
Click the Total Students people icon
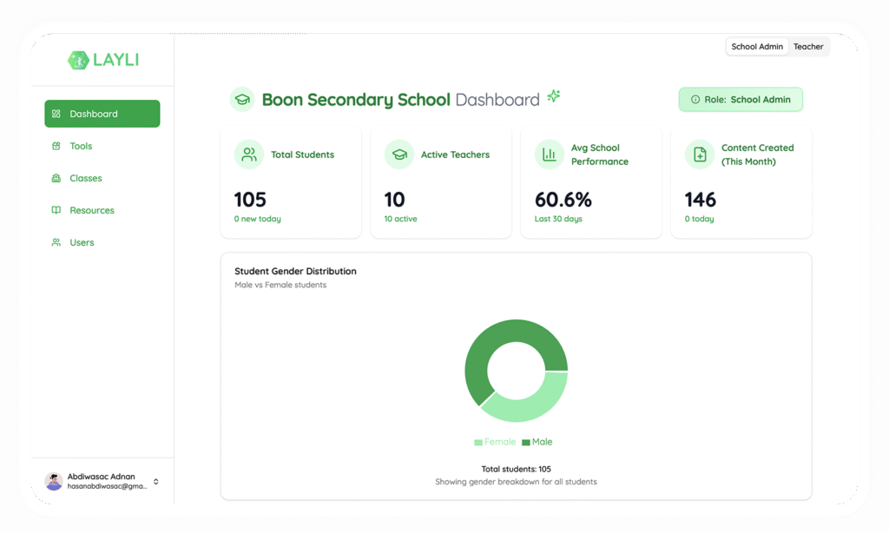point(249,155)
